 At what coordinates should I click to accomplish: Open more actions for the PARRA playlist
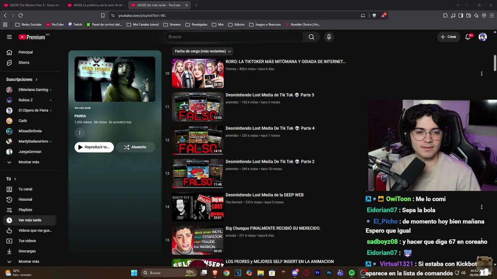pos(80,133)
